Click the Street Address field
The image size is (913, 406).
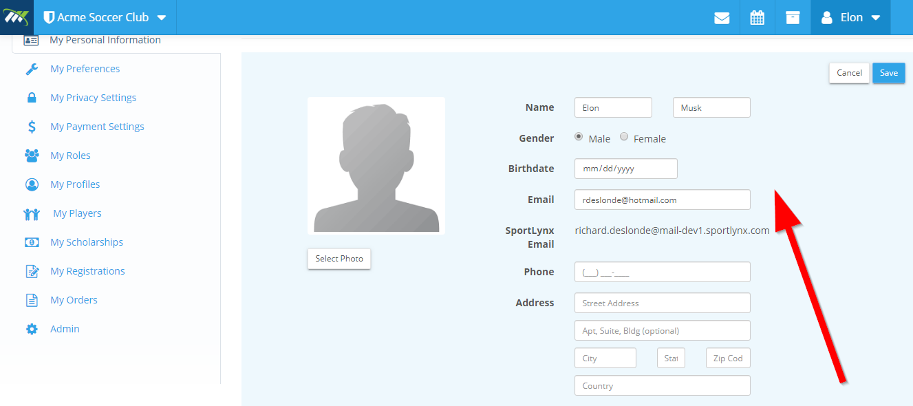point(663,303)
